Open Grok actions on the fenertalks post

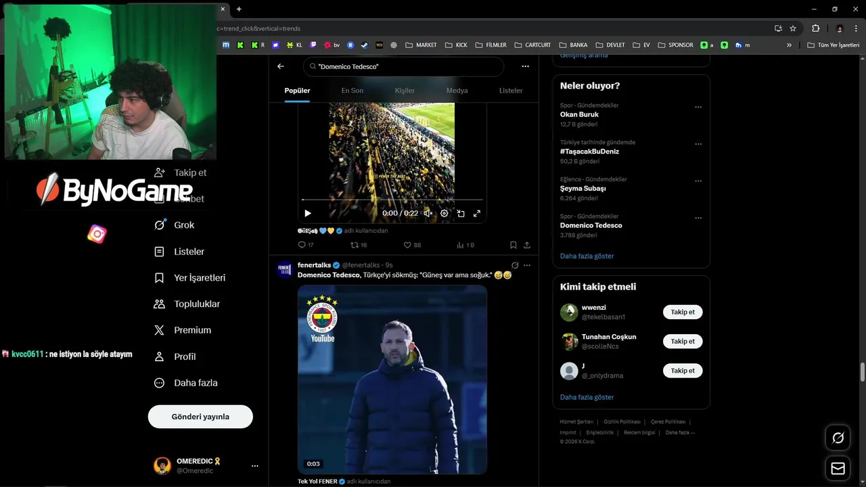[515, 265]
